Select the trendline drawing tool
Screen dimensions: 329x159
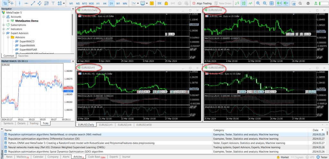pos(33,3)
